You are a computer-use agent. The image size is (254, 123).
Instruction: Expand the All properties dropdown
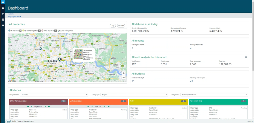point(14,16)
